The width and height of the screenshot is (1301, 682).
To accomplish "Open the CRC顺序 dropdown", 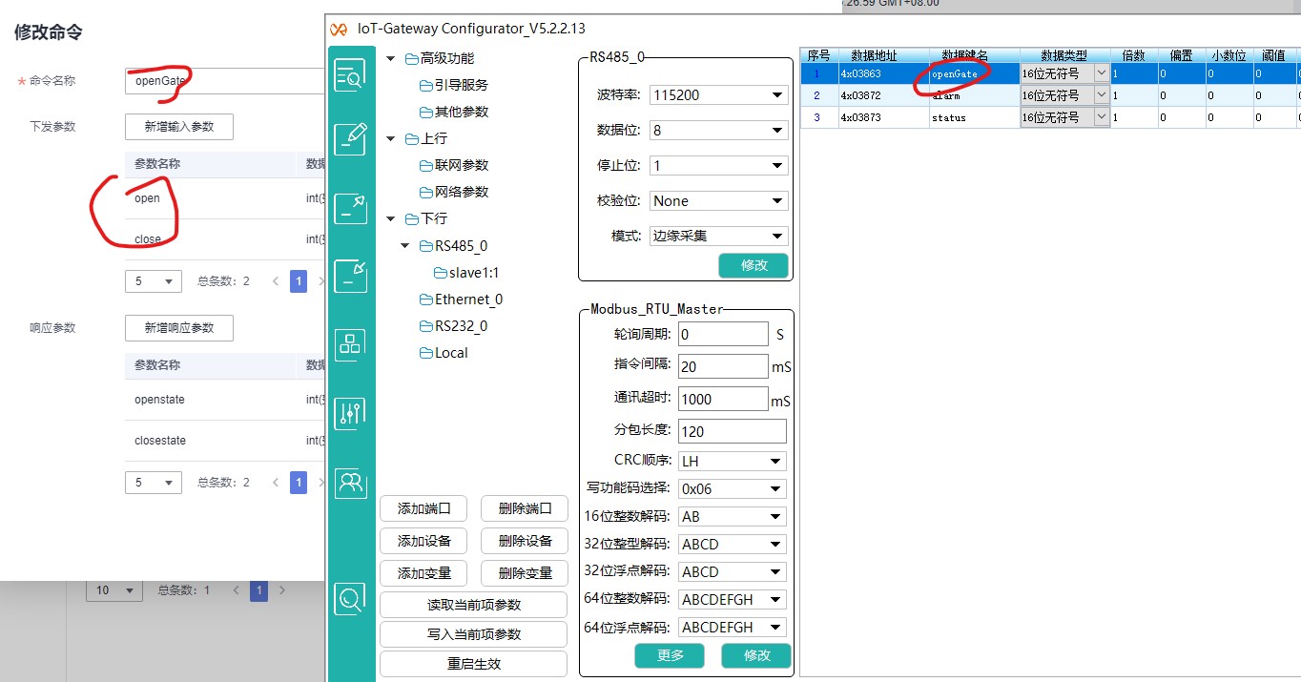I will pos(732,462).
